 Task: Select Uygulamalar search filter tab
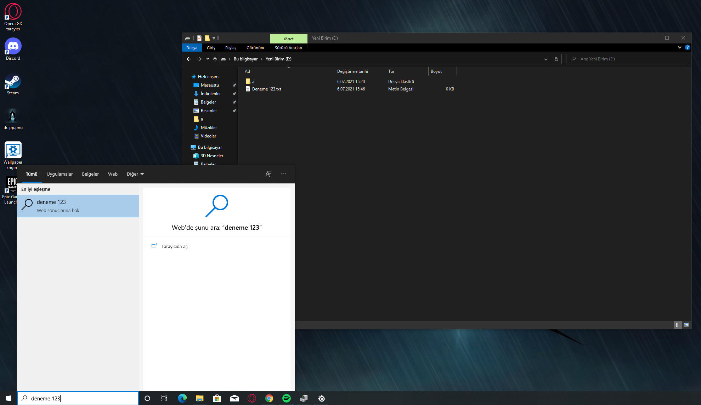(60, 174)
